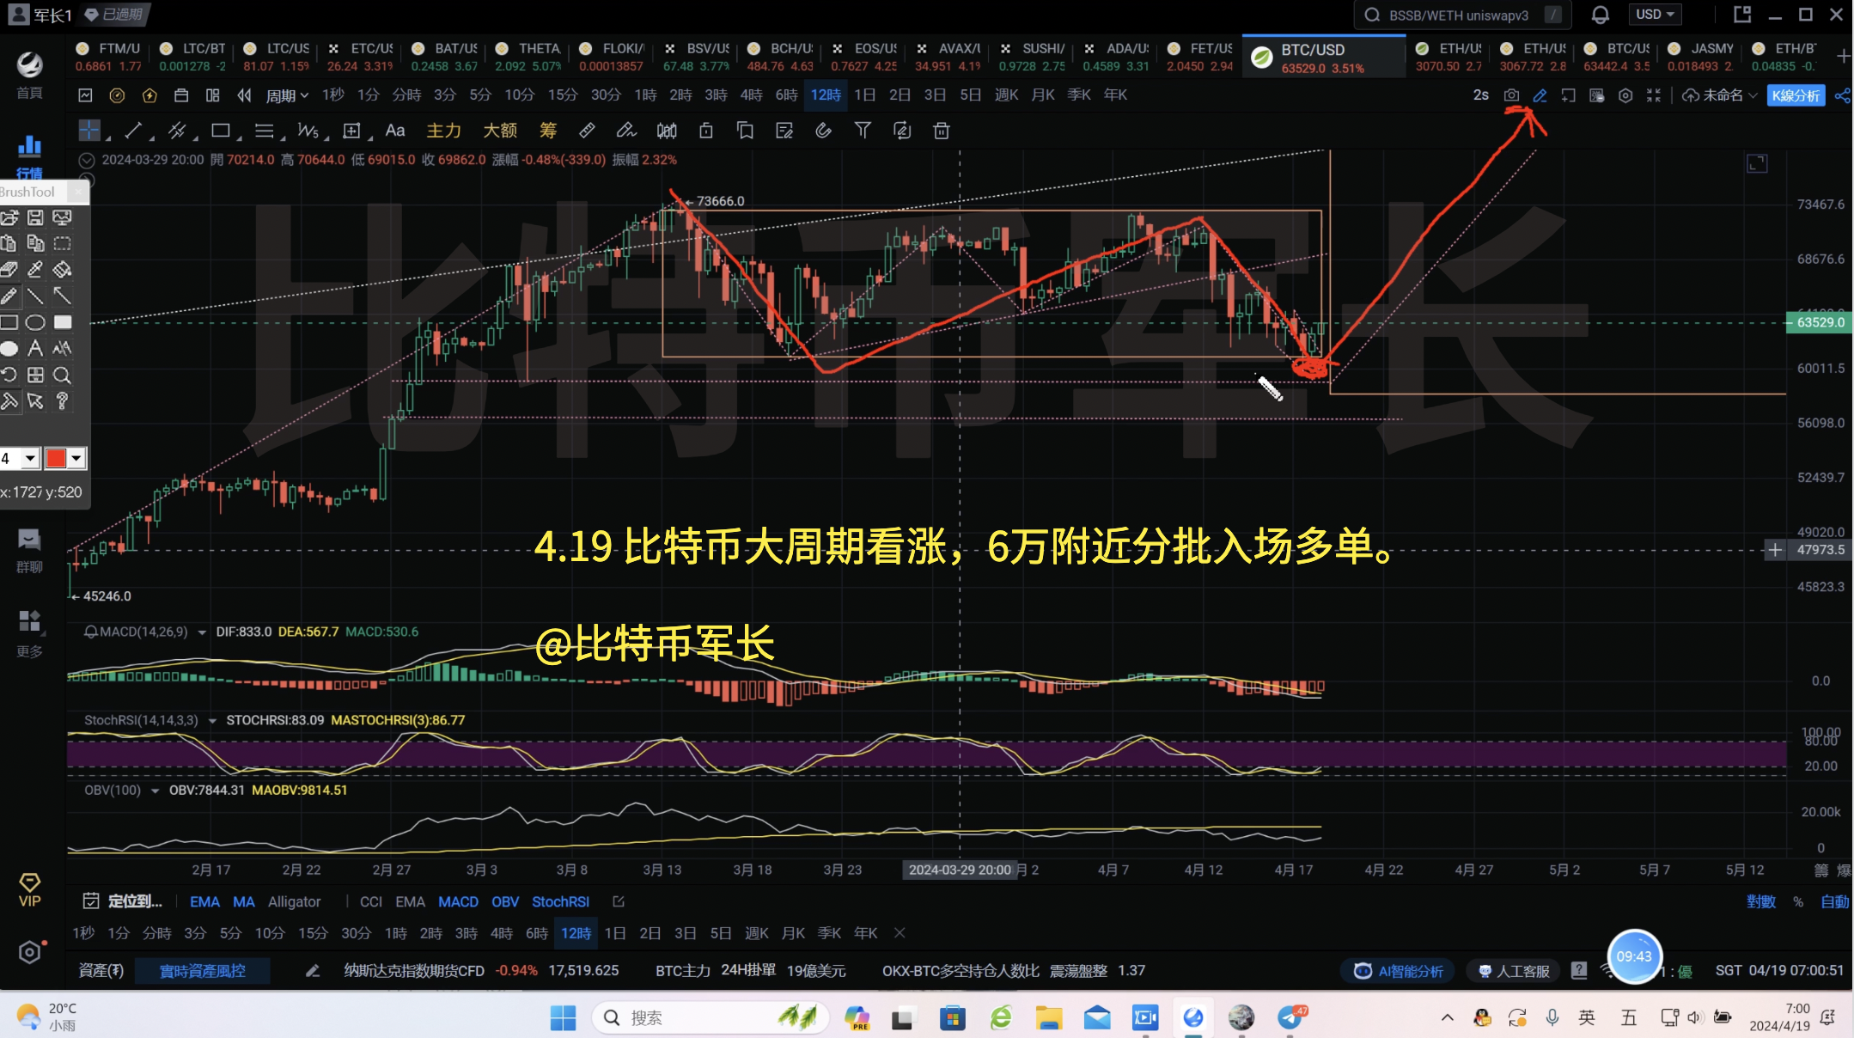Clear drawings using the trash icon

[942, 131]
